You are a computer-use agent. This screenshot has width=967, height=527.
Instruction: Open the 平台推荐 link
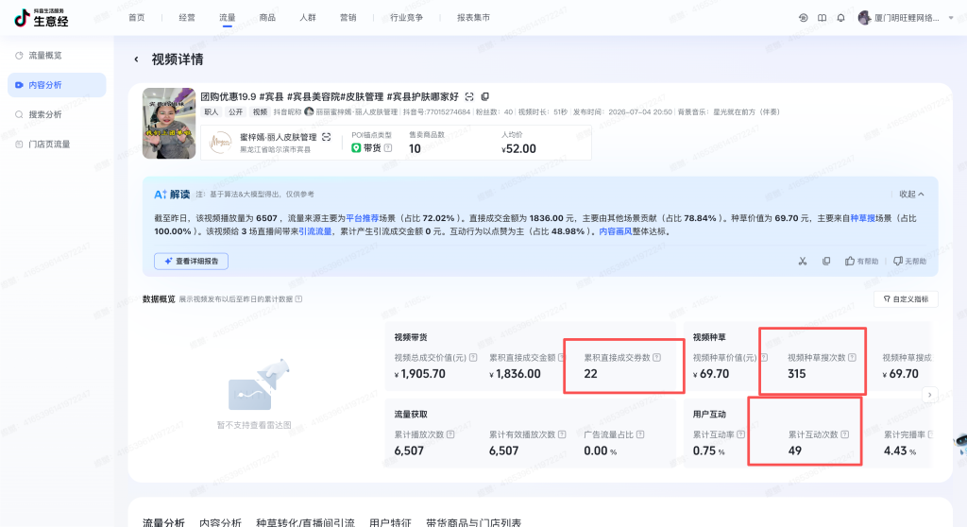(x=362, y=218)
